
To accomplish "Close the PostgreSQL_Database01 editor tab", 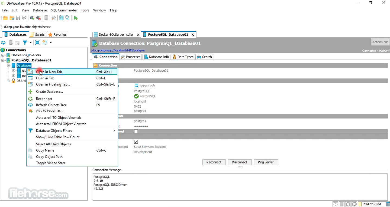I will tap(193, 35).
